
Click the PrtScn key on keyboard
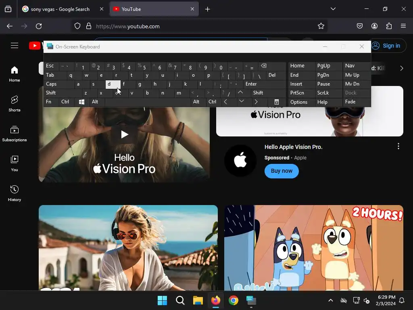click(301, 93)
